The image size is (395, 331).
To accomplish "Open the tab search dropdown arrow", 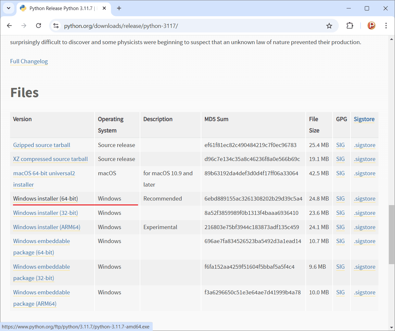I will pyautogui.click(x=8, y=8).
